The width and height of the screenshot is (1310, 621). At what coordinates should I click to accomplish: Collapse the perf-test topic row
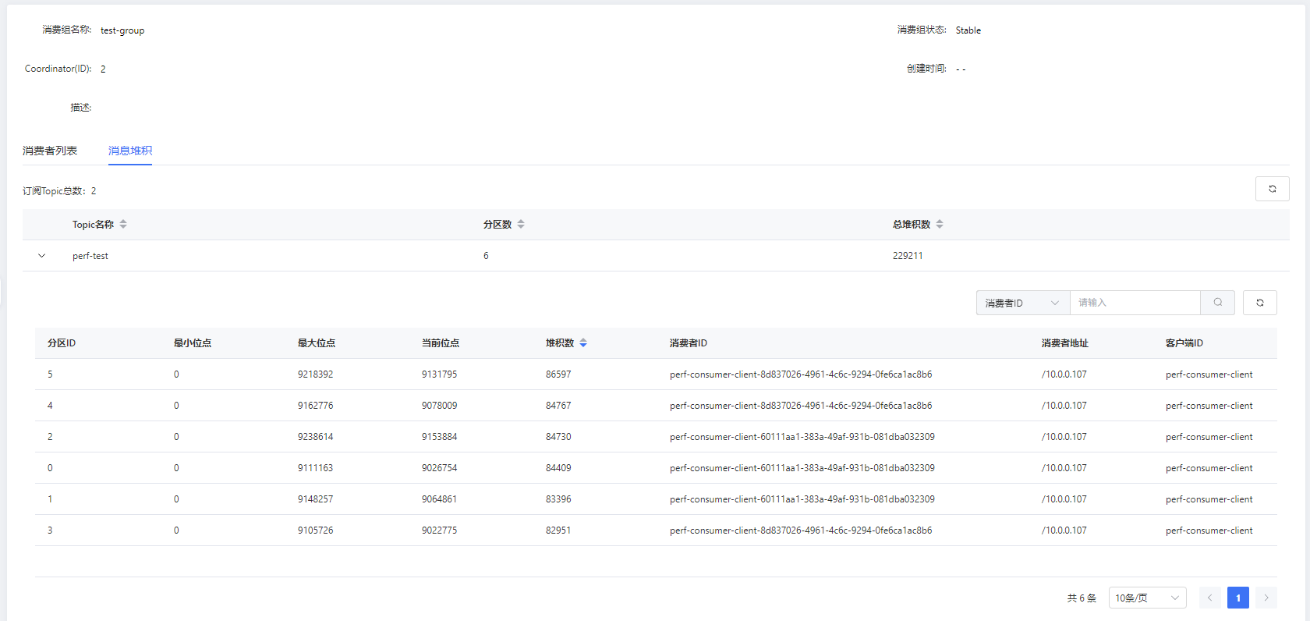42,256
